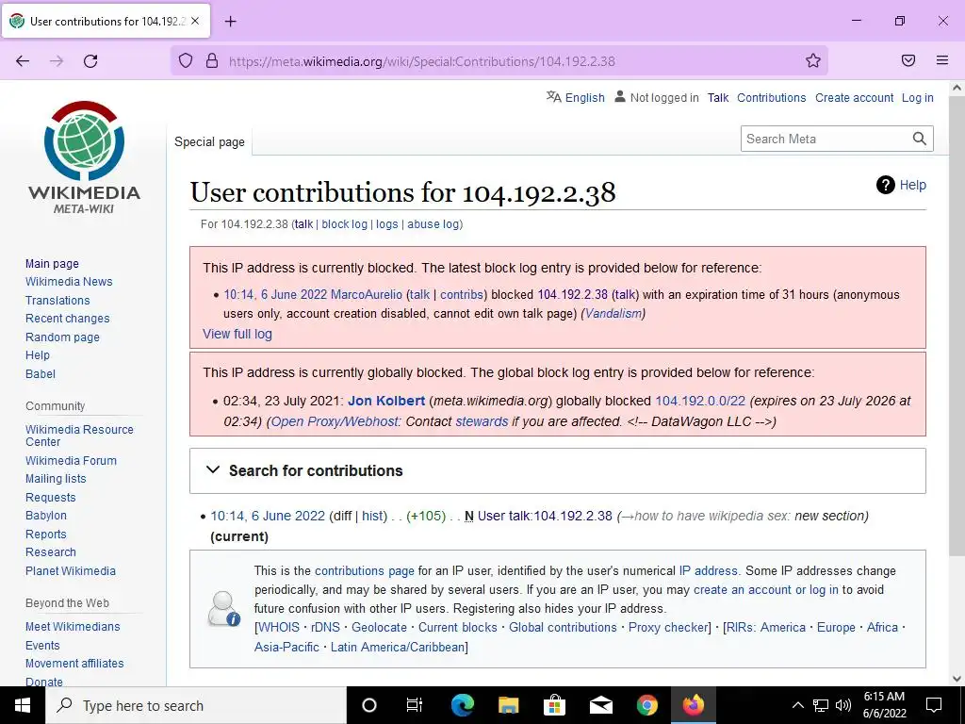The image size is (965, 724).
Task: Open Task View in the taskbar
Action: (415, 705)
